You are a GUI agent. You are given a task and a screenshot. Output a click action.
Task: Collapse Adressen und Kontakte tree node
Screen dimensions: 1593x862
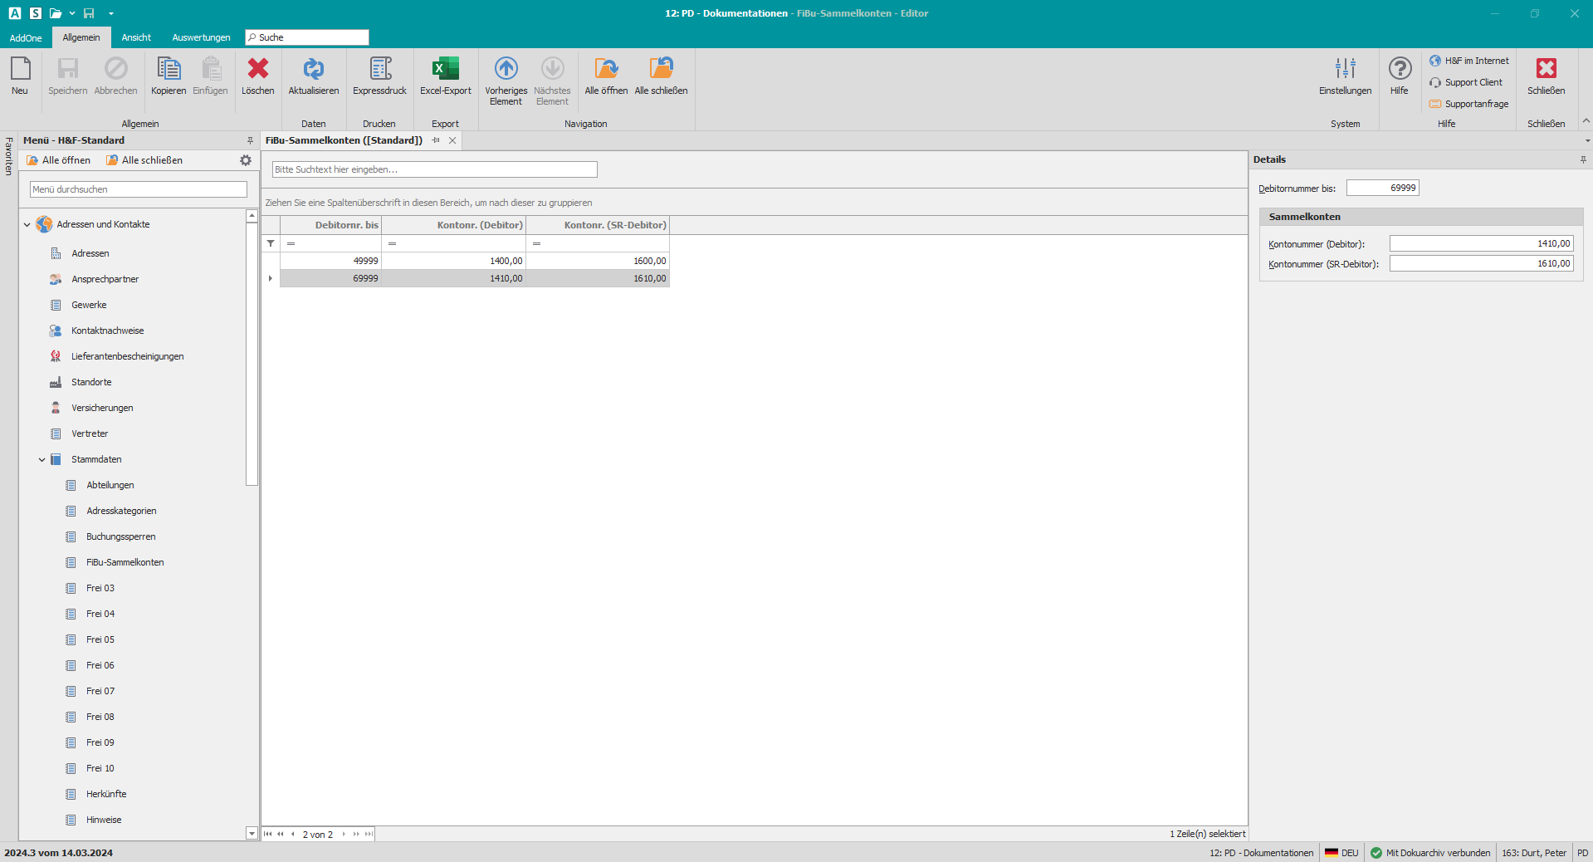click(27, 224)
